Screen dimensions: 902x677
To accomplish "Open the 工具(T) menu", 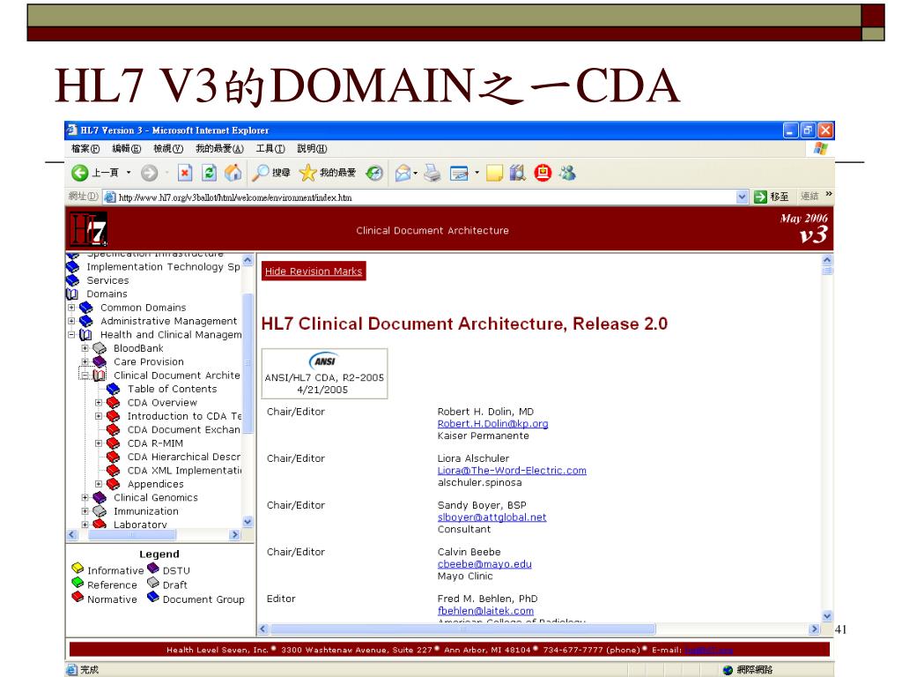I will tap(270, 148).
